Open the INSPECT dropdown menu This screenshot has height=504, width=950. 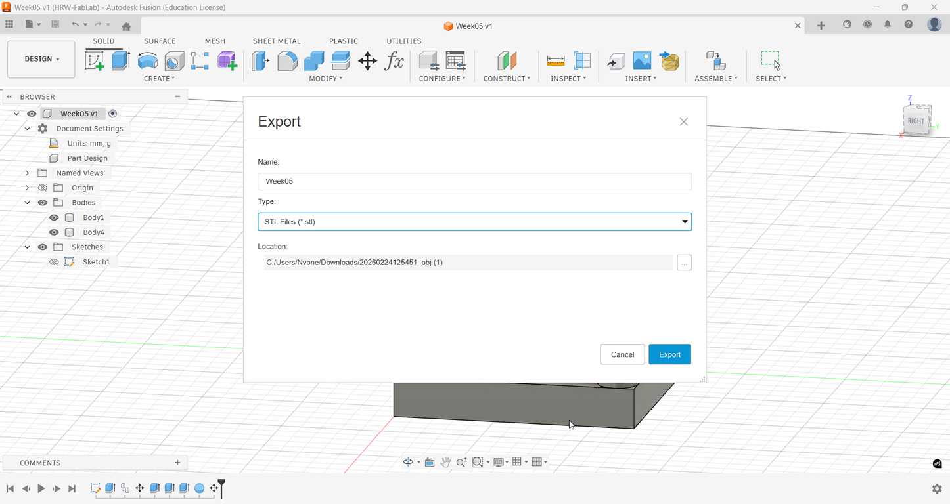569,79
